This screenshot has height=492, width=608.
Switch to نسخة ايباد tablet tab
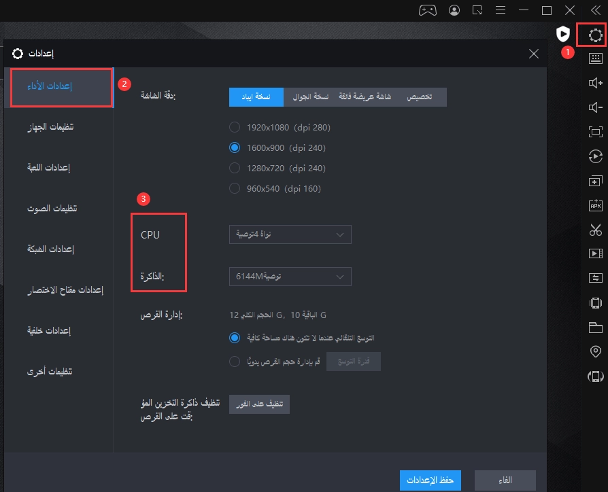(256, 97)
